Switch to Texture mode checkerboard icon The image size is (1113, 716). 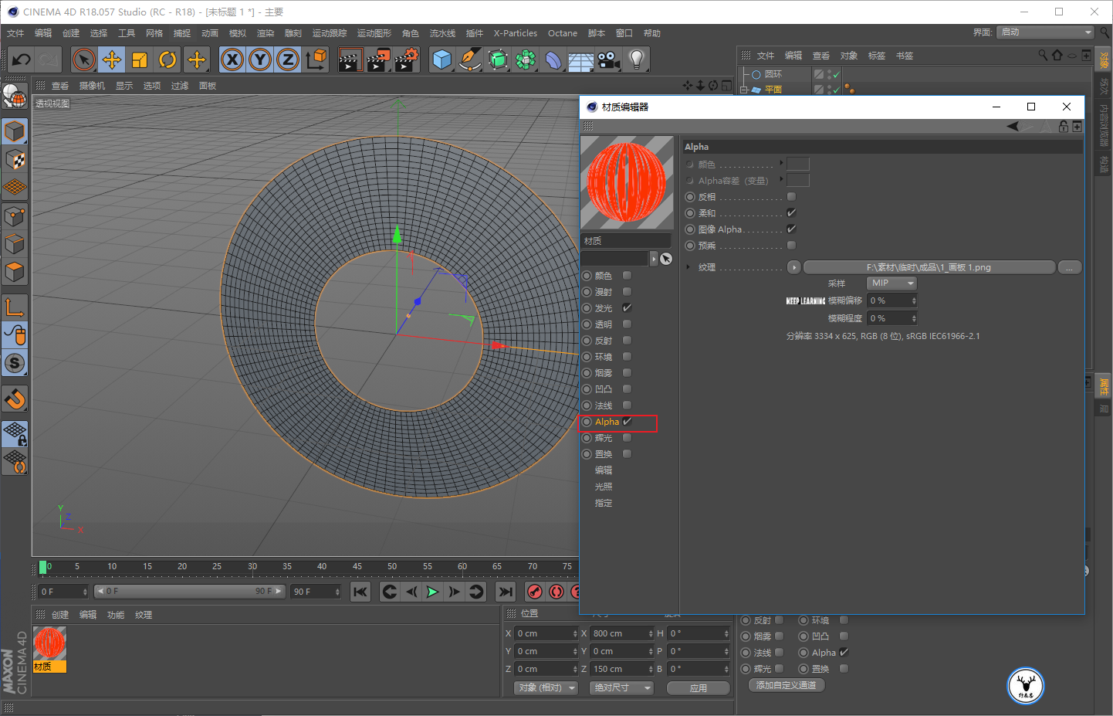pos(15,160)
